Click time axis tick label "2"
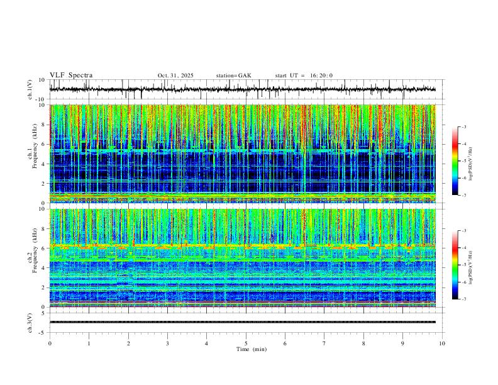This screenshot has width=498, height=385. click(128, 343)
